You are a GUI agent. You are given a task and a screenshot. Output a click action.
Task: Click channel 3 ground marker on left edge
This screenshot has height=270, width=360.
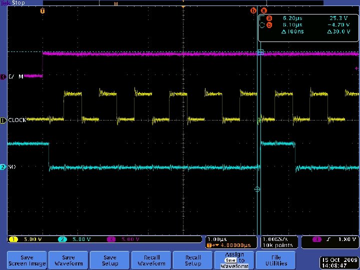3,76
